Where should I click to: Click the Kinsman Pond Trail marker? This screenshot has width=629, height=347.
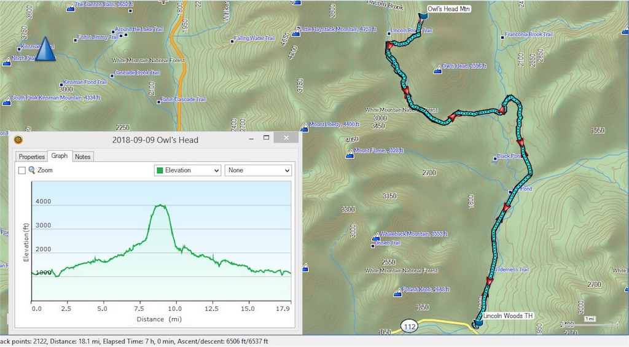61,85
